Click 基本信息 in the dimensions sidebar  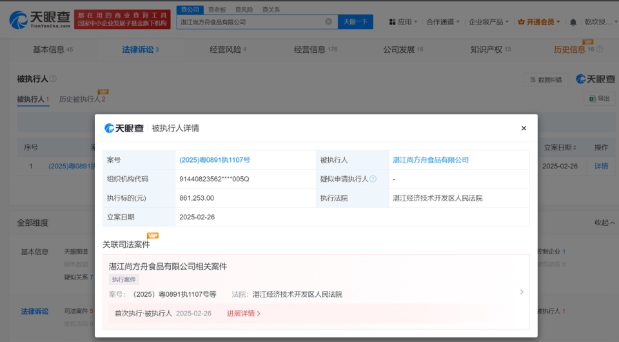pyautogui.click(x=35, y=252)
